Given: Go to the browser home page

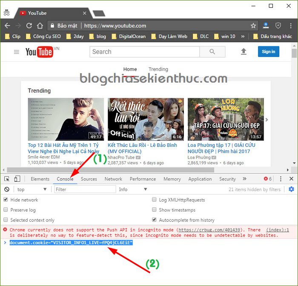Looking at the screenshot, I should [40, 26].
